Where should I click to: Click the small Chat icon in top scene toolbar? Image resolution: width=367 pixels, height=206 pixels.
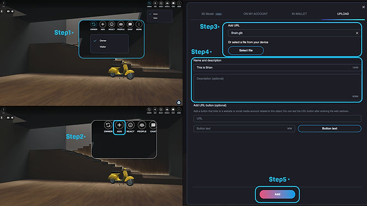click(173, 3)
